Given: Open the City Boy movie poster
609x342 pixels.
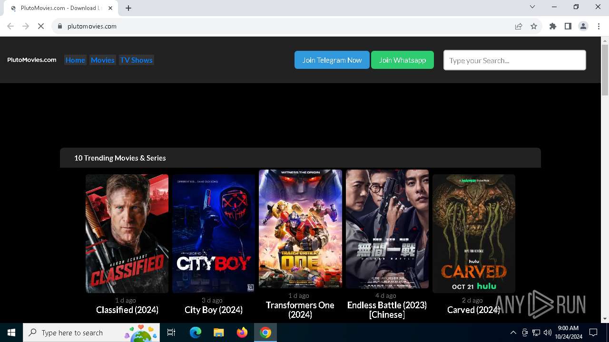Looking at the screenshot, I should pyautogui.click(x=214, y=234).
